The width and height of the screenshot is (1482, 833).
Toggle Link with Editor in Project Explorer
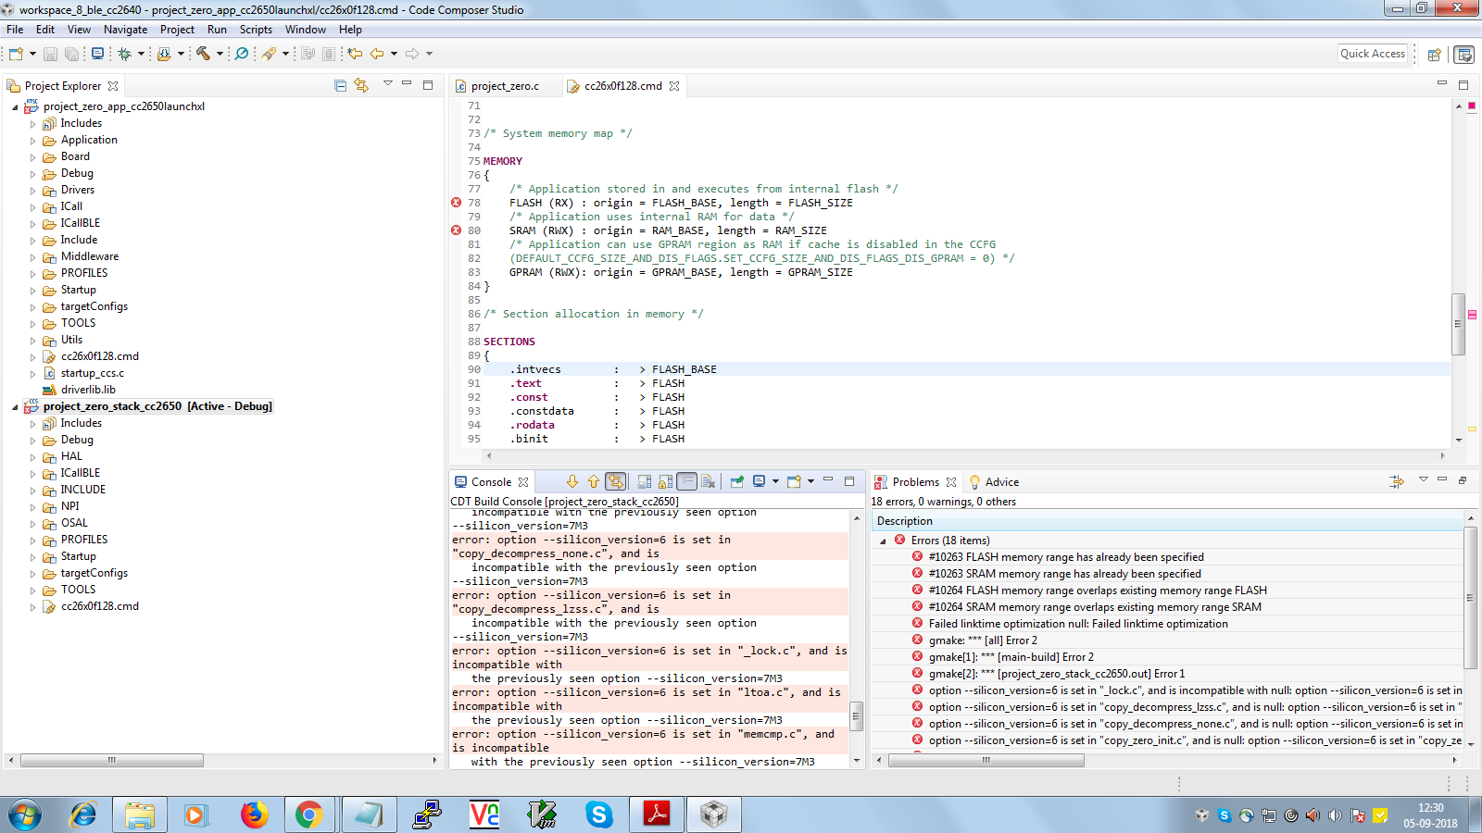[x=361, y=85]
